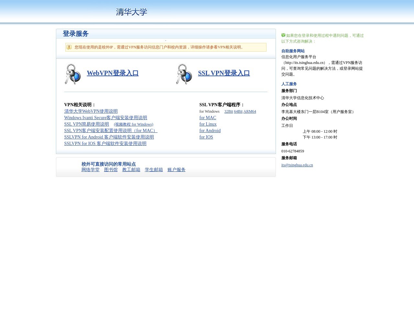Click the 上午 08:00 - 12:00 时 text
Screen dimensions: 414x310
click(320, 131)
